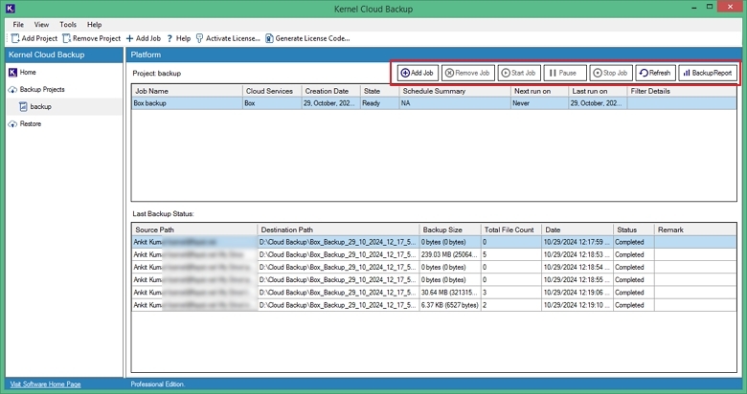Click the Filter Details column header
This screenshot has height=394, width=747.
[x=682, y=91]
